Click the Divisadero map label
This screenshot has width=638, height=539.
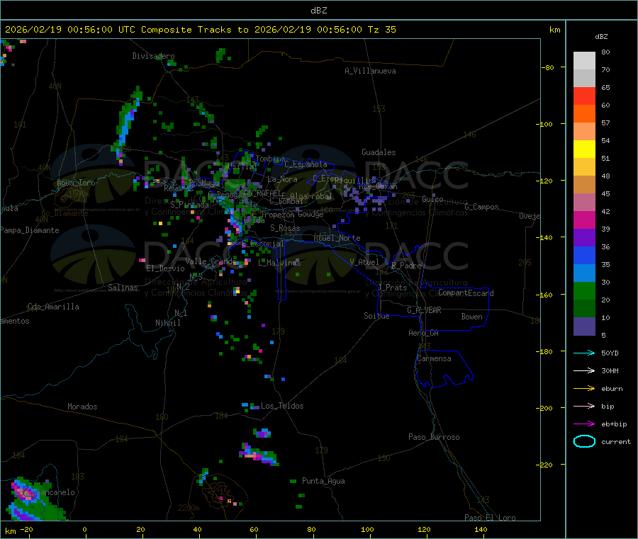(x=153, y=56)
